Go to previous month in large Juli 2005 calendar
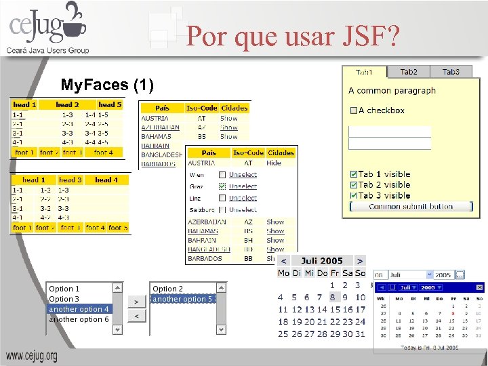Viewport: 488px width, 366px height. coord(283,261)
